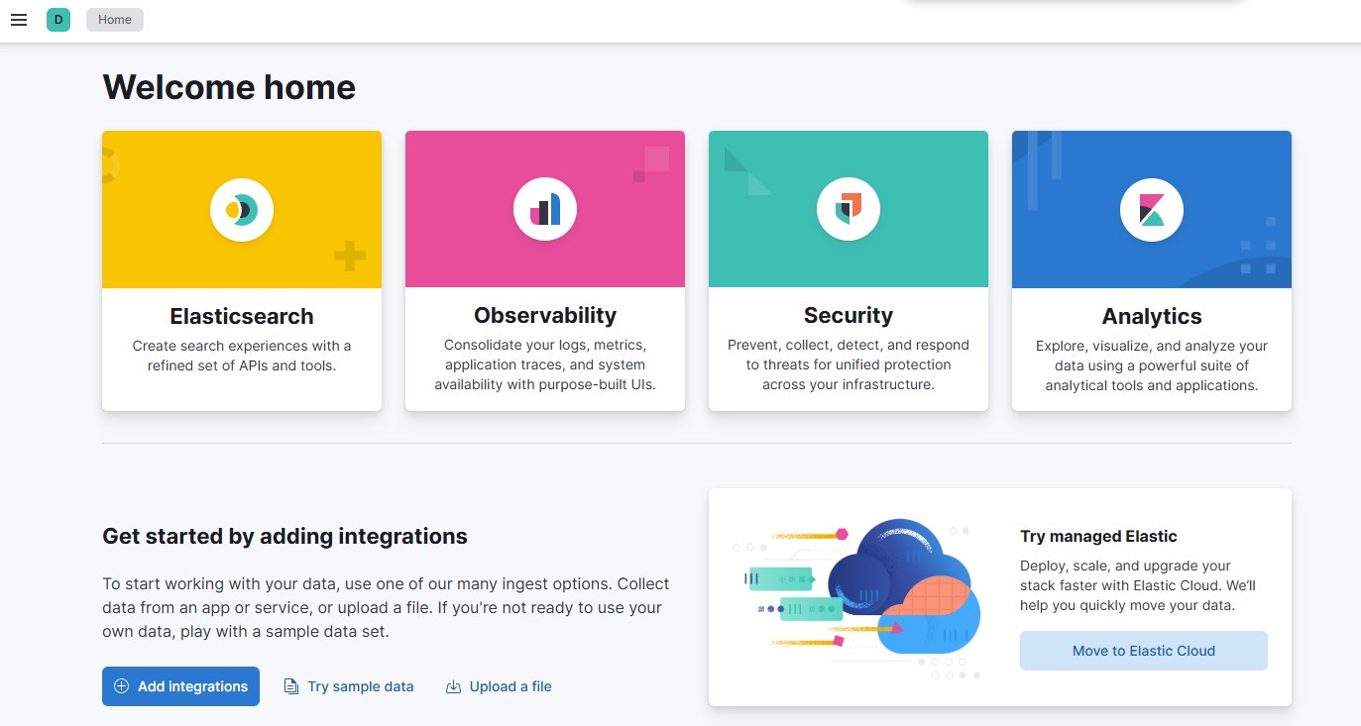The image size is (1361, 726).
Task: Click the plus icon in Add integrations
Action: pyautogui.click(x=122, y=686)
